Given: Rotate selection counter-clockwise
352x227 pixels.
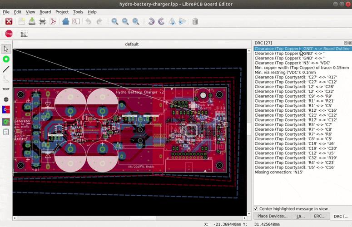Looking at the screenshot, I should [151, 21].
